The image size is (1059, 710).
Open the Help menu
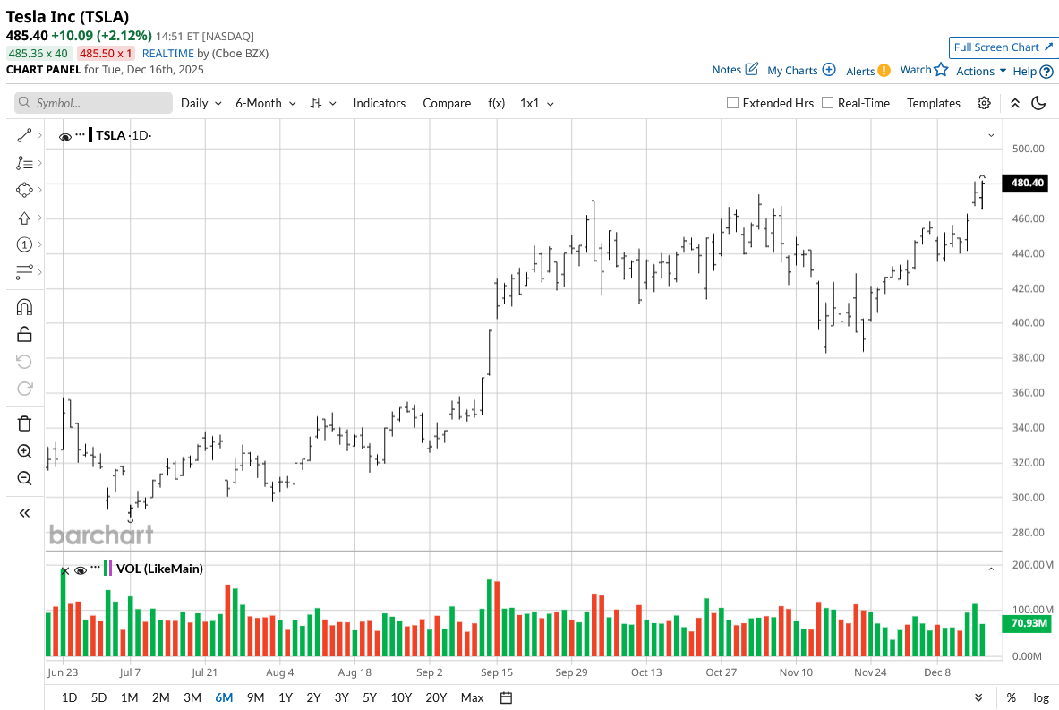pyautogui.click(x=1033, y=71)
